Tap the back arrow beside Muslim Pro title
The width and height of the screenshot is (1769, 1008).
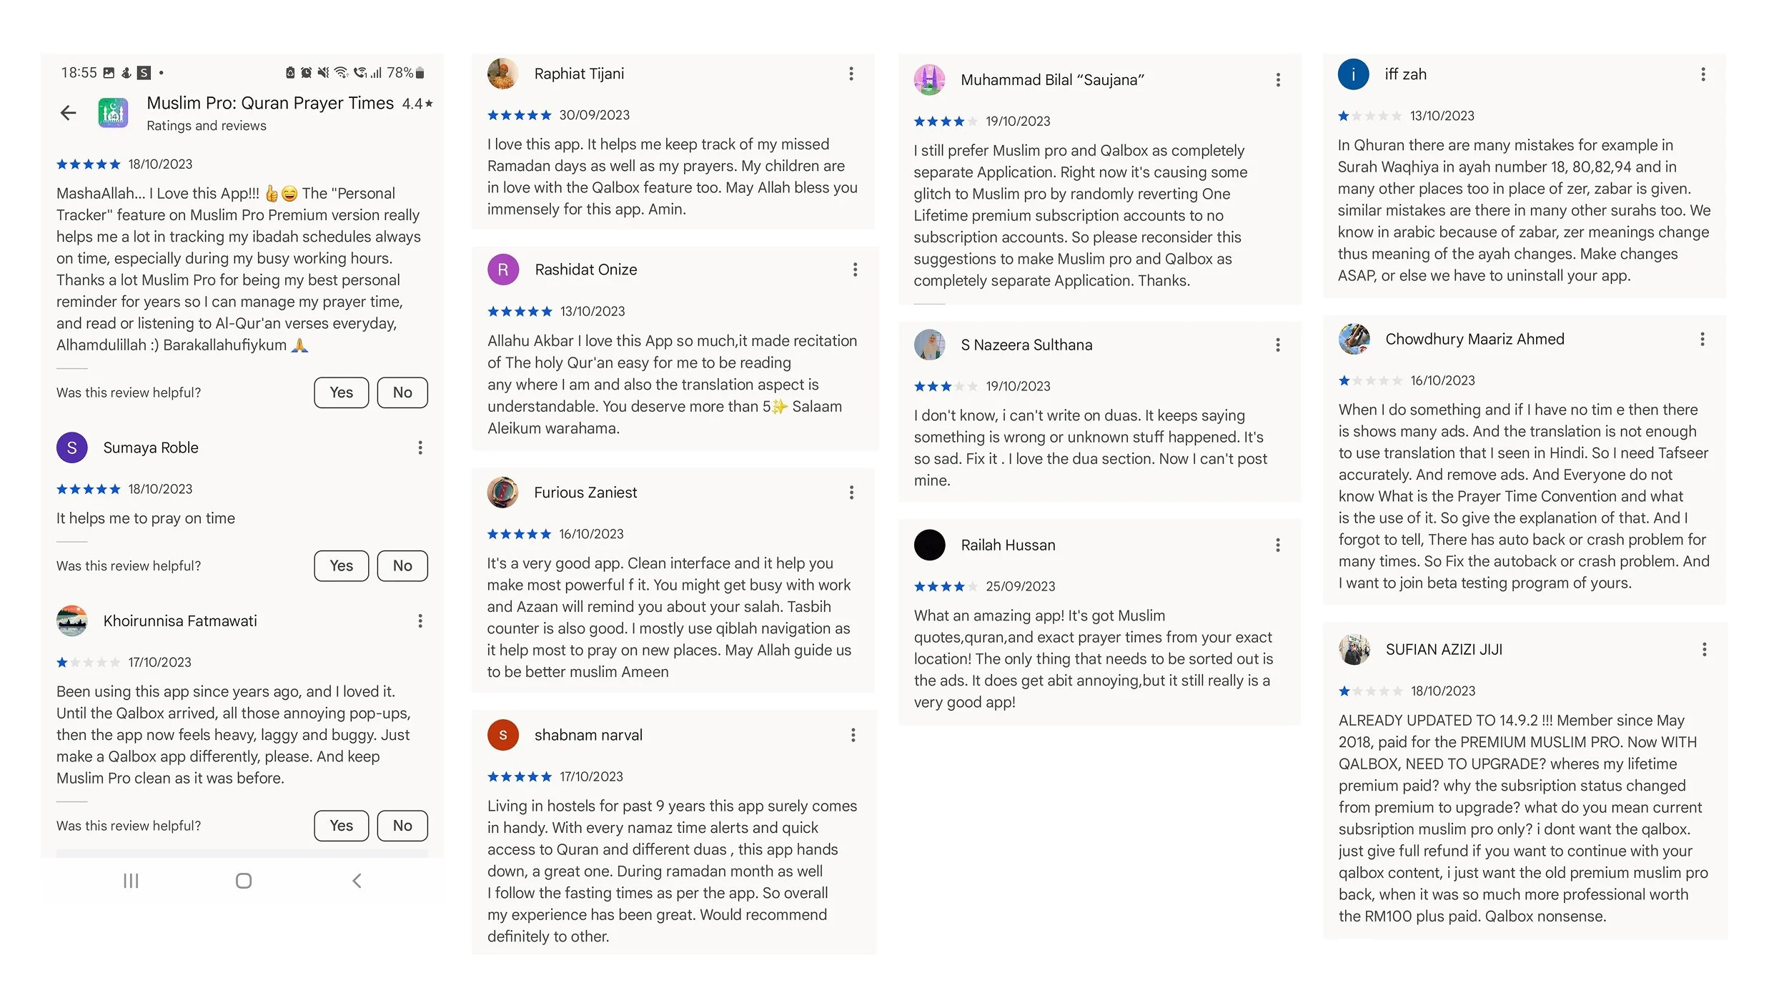click(68, 112)
